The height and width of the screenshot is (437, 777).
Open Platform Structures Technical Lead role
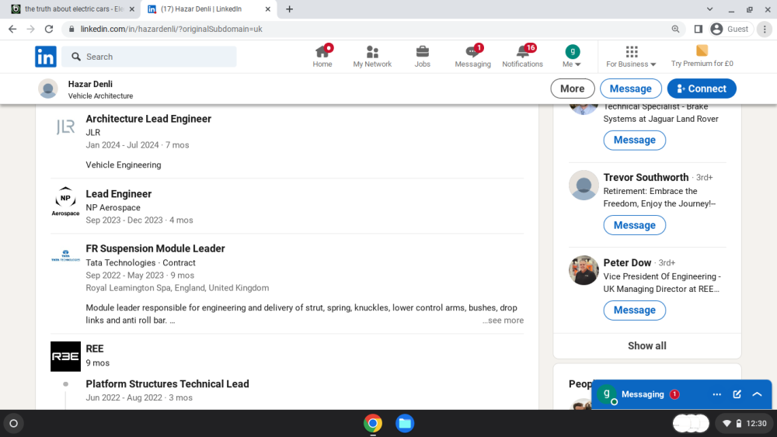[167, 384]
